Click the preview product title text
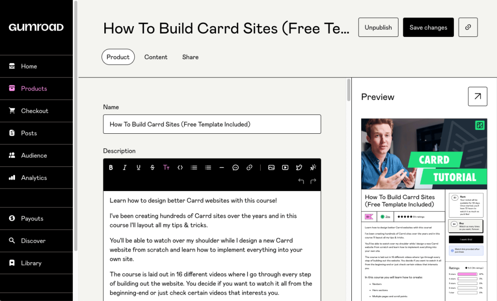The width and height of the screenshot is (497, 301). point(400,201)
